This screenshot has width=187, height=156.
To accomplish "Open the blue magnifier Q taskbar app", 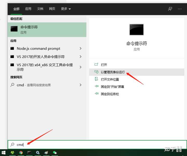I will [x=38, y=153].
